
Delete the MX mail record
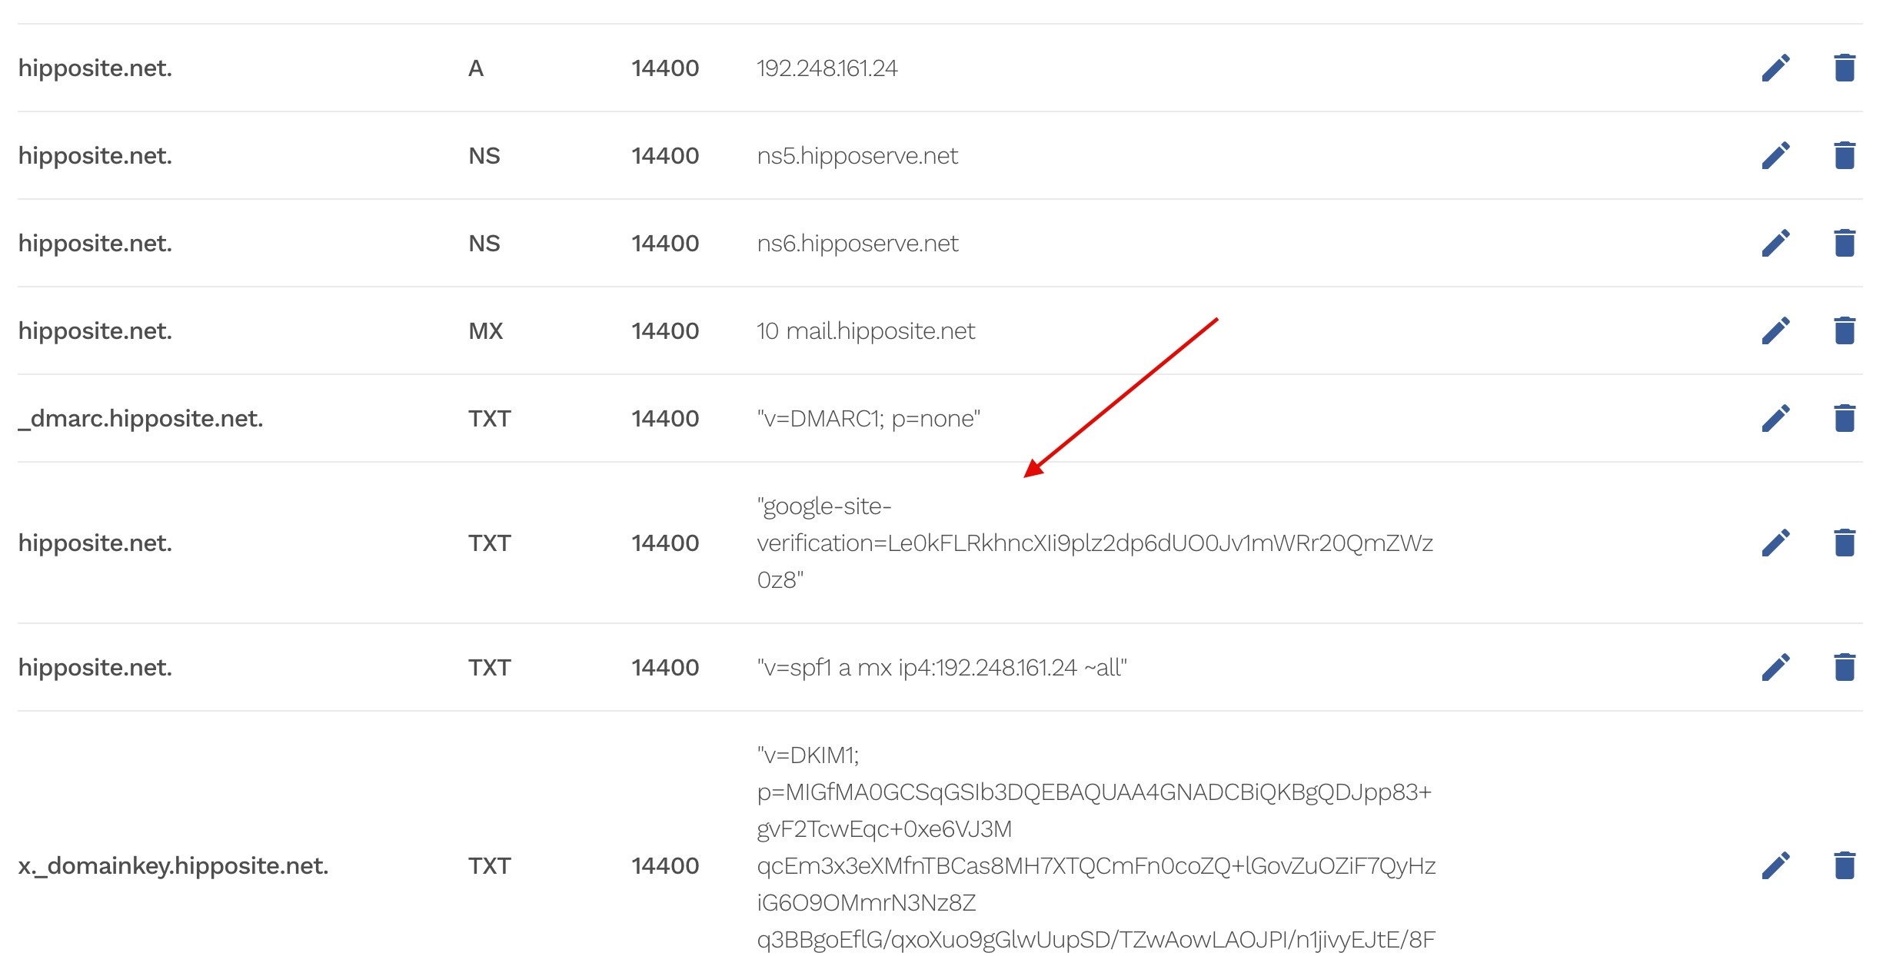point(1844,331)
